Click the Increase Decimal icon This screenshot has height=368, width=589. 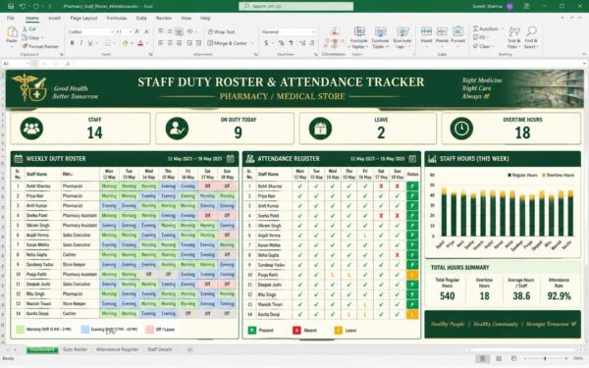(x=302, y=43)
